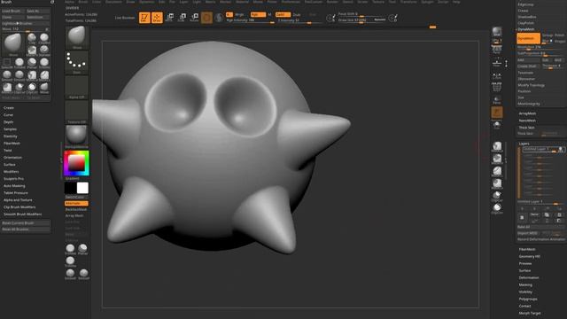567x319 pixels.
Task: Toggle the Alternate button under SwitchColor
Action: (x=76, y=204)
